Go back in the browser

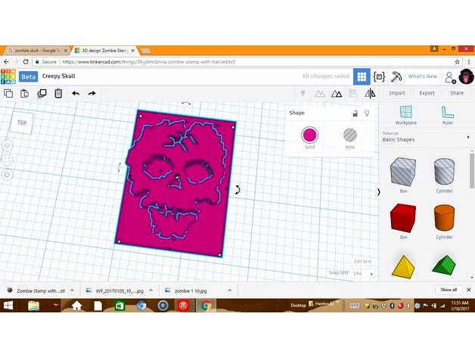pyautogui.click(x=6, y=62)
